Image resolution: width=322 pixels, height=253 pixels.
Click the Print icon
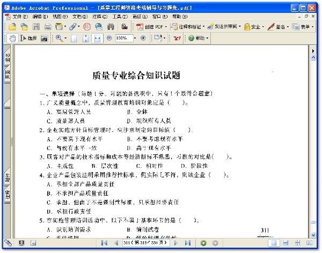click(48, 27)
